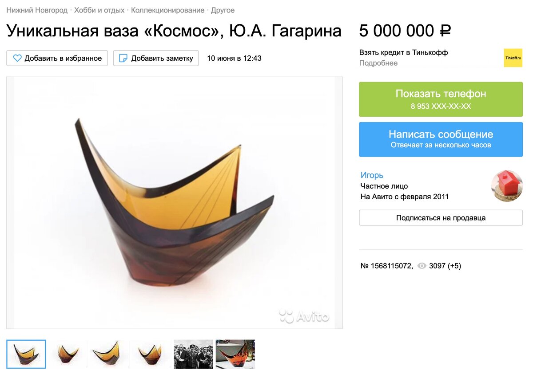Click the Написать сообщение button
Image resolution: width=533 pixels, height=374 pixels.
pos(441,139)
